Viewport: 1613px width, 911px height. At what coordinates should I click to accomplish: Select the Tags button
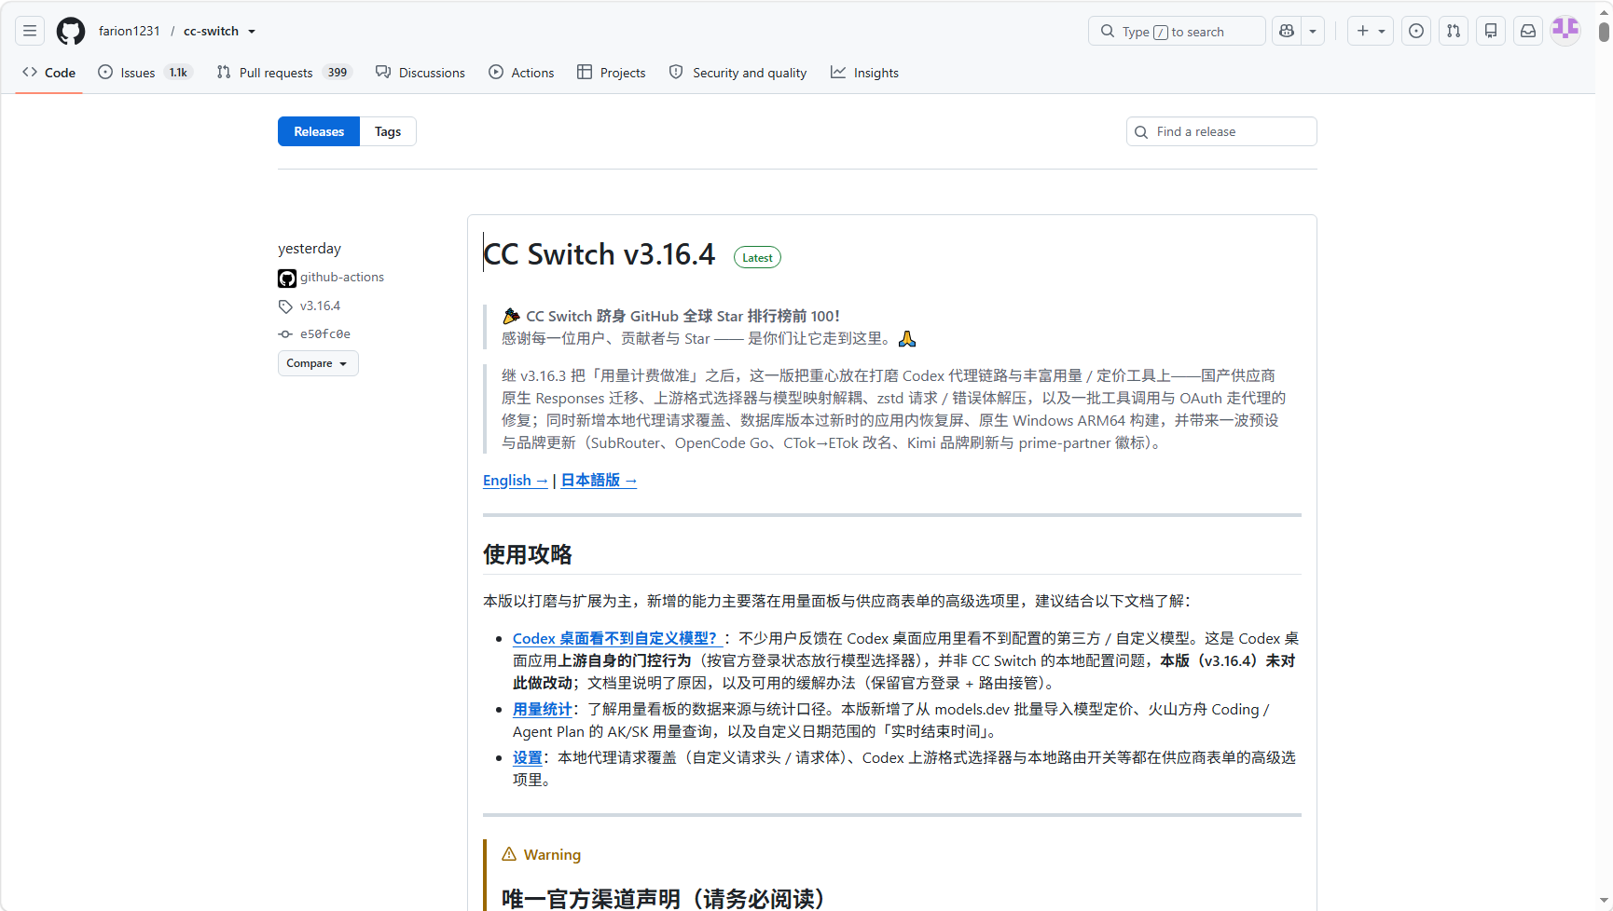click(x=388, y=131)
